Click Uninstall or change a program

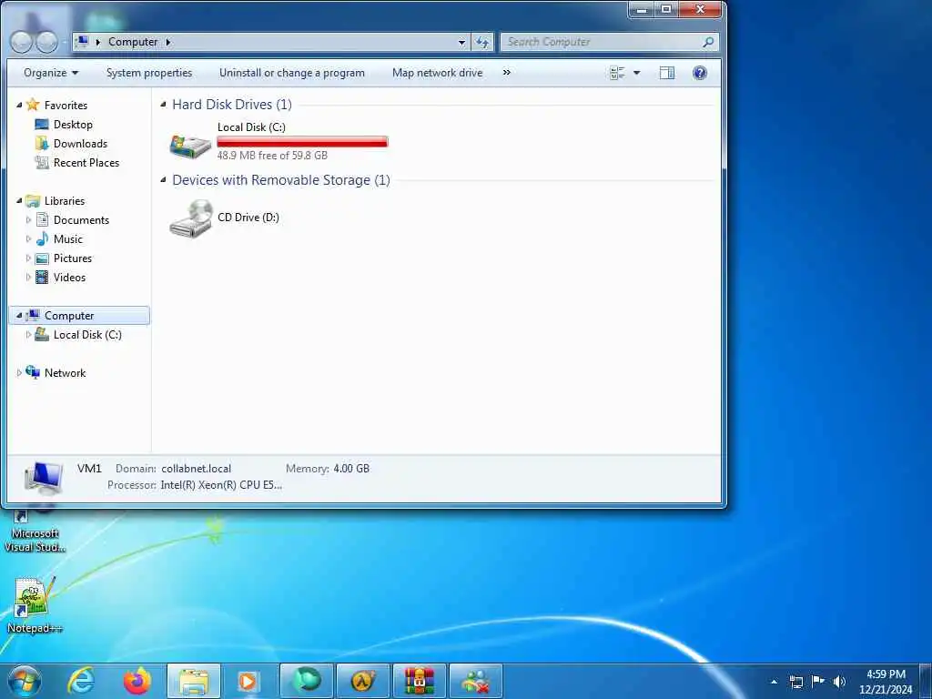click(x=292, y=73)
